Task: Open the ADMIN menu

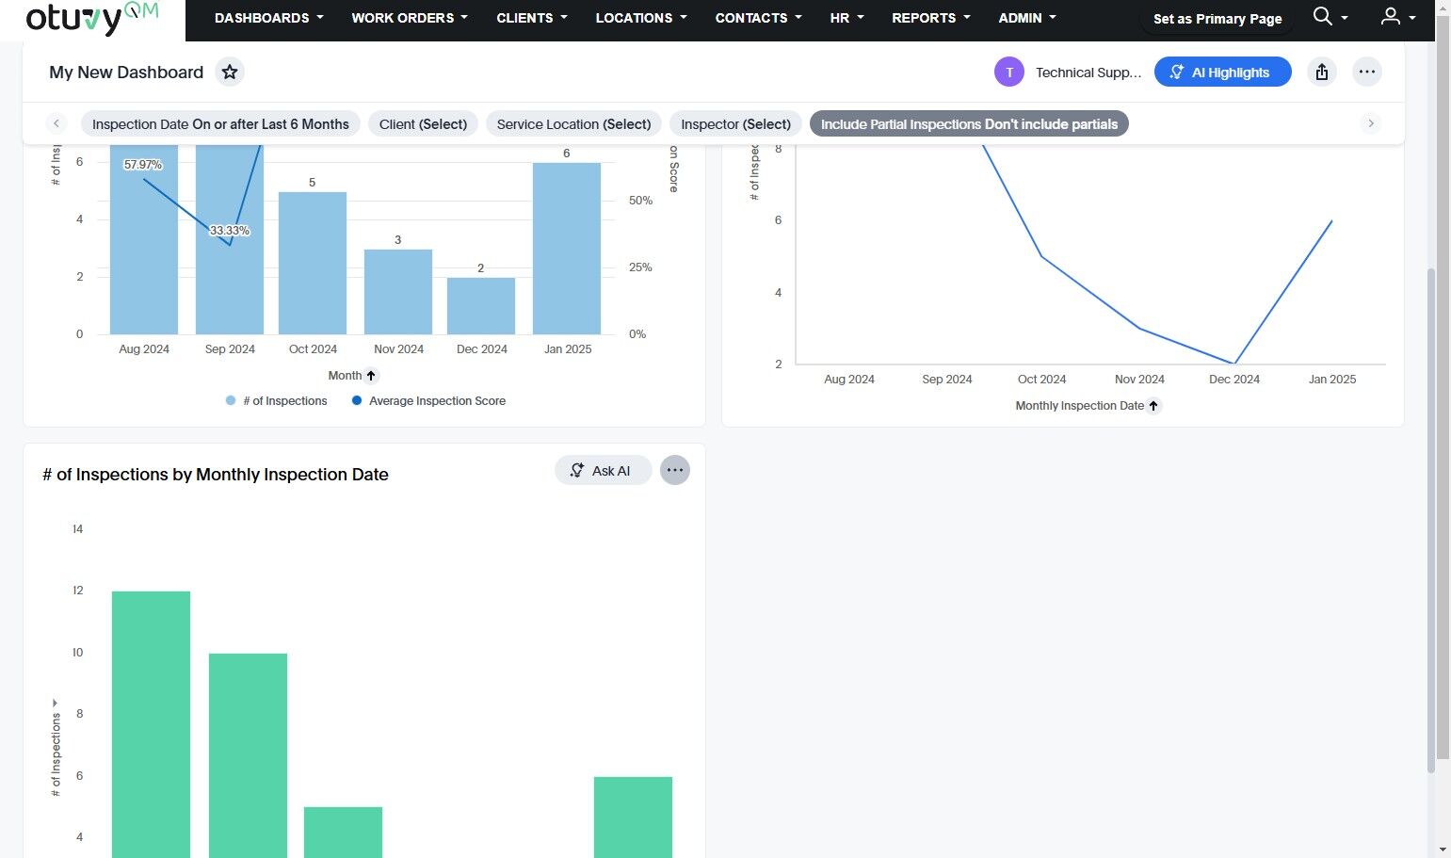Action: (x=1027, y=18)
